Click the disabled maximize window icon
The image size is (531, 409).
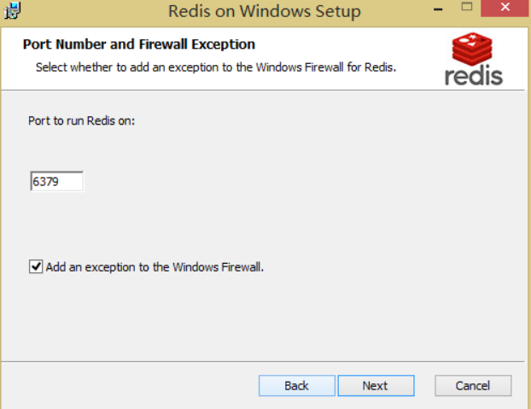coord(467,7)
